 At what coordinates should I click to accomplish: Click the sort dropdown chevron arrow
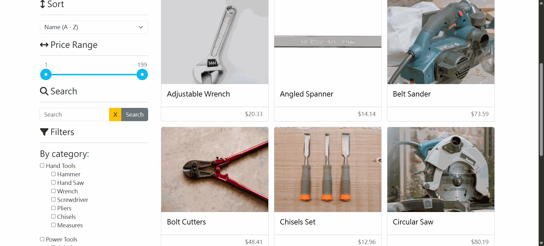(141, 27)
